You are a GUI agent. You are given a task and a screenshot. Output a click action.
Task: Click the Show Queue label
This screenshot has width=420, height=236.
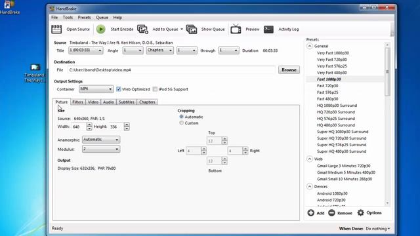pos(213,29)
